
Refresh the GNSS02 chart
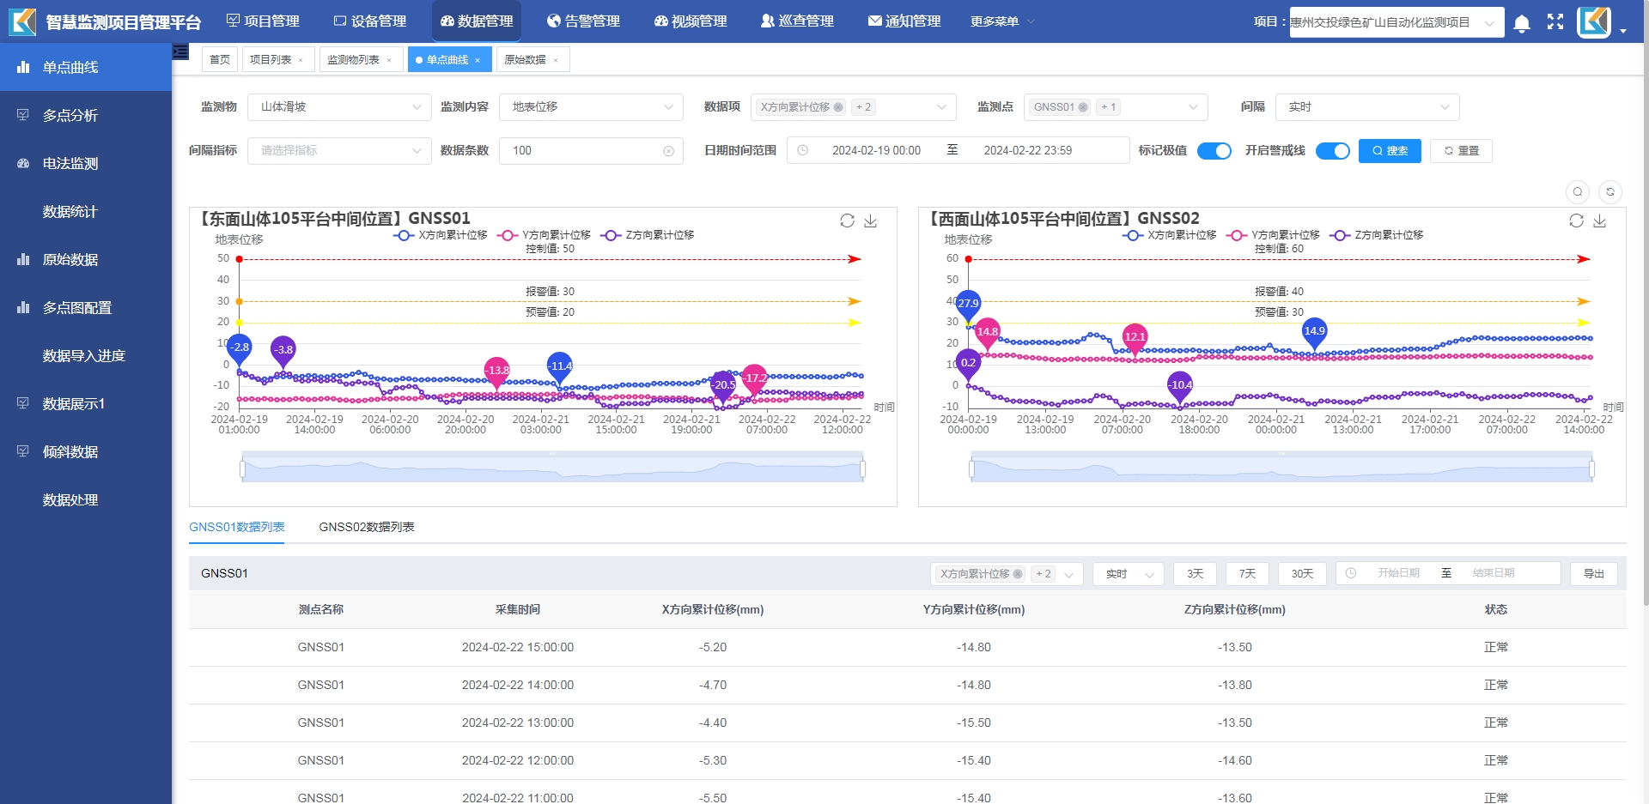click(x=1576, y=221)
